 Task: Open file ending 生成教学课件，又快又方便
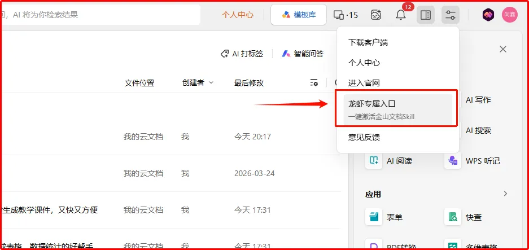click(x=49, y=210)
